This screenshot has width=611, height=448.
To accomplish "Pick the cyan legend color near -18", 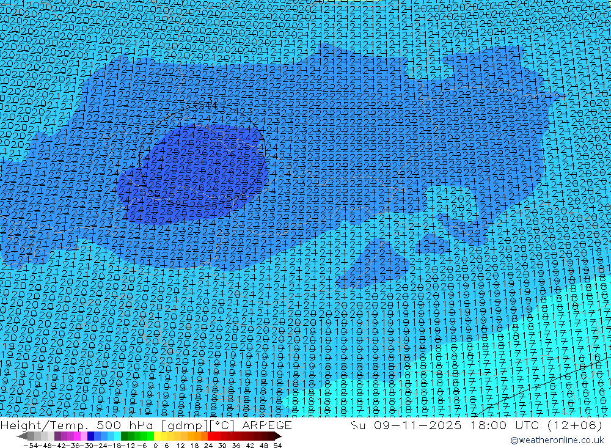I will pyautogui.click(x=117, y=436).
